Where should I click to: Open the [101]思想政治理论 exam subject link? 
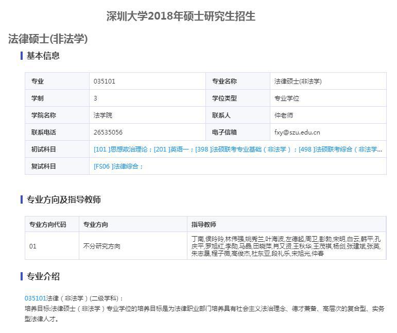click(x=120, y=149)
